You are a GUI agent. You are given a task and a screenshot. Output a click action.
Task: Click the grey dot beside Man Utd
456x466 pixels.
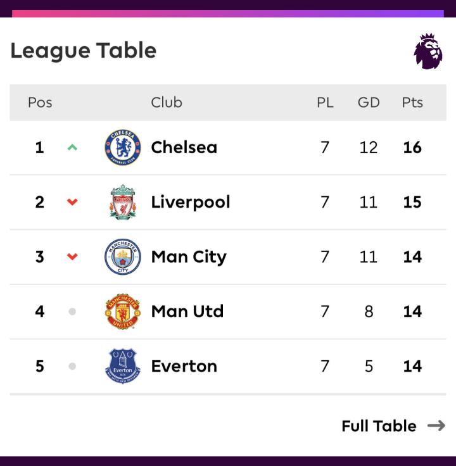[x=72, y=312]
